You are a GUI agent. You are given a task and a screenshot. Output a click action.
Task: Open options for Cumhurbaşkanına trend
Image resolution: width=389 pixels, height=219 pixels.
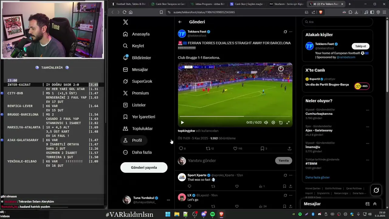[x=367, y=110]
